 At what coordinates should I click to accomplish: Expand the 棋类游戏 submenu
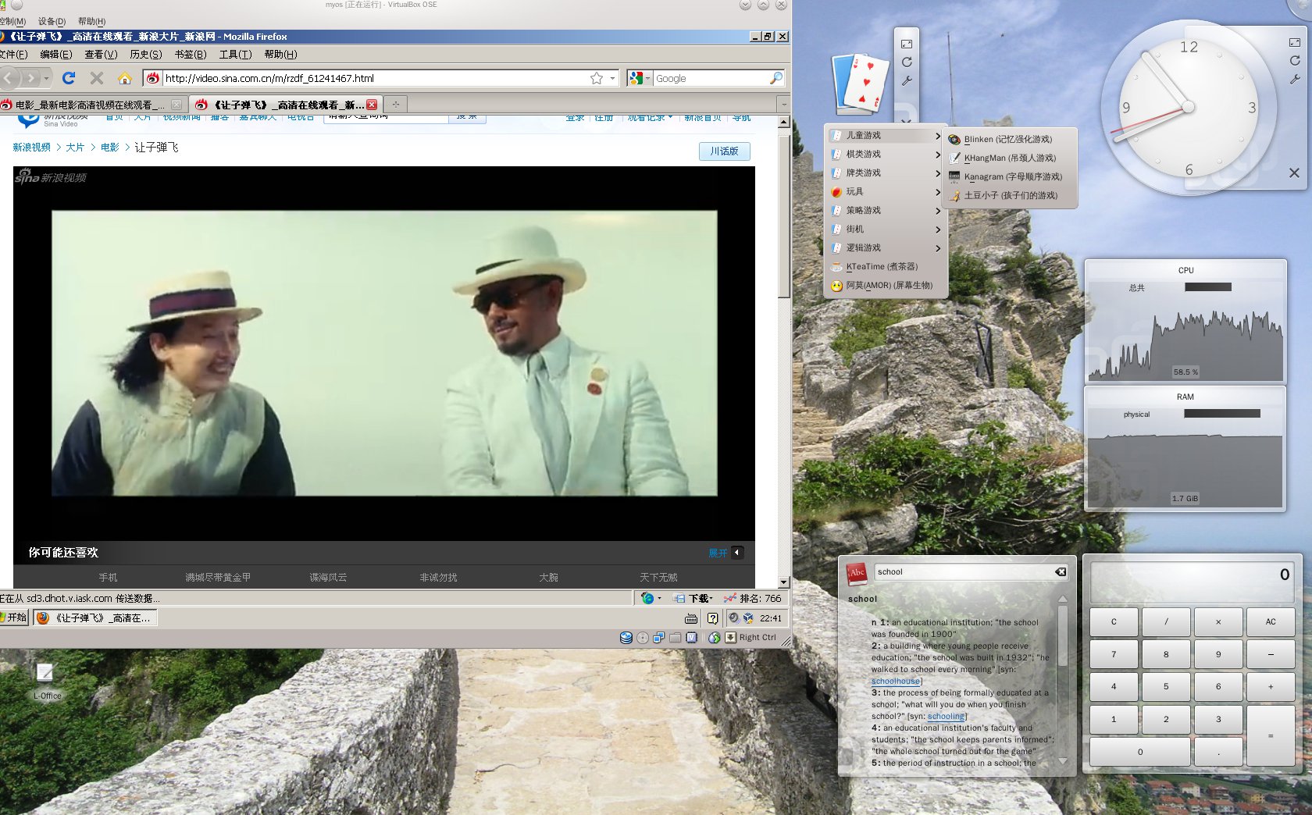(x=886, y=154)
